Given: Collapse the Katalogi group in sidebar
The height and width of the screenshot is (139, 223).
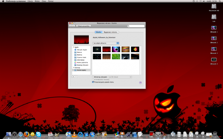Looking at the screenshot, I should pyautogui.click(x=73, y=68).
